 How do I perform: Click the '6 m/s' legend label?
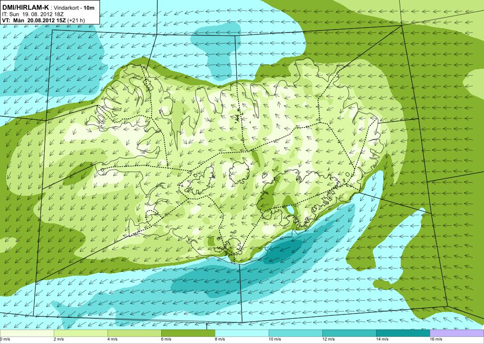(x=166, y=339)
